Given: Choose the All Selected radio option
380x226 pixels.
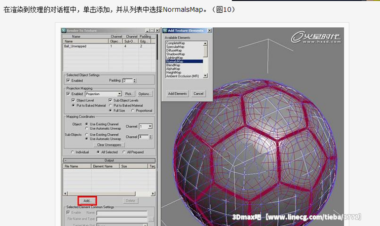Looking at the screenshot, I should [98, 152].
